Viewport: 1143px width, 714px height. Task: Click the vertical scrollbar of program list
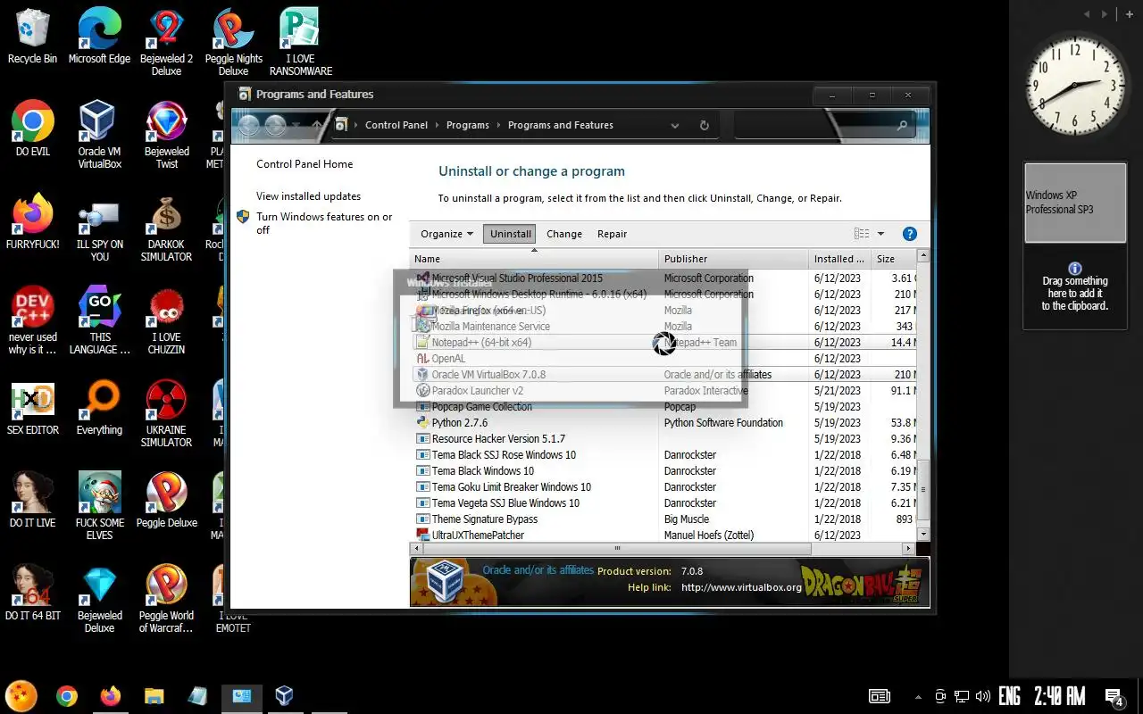pyautogui.click(x=923, y=490)
